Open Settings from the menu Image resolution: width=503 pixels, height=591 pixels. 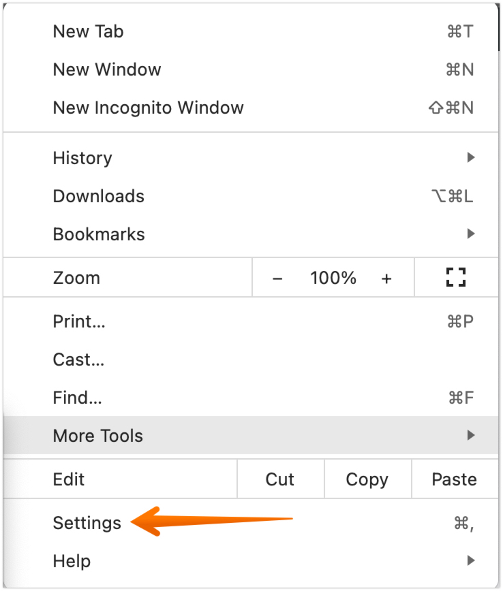(x=87, y=523)
